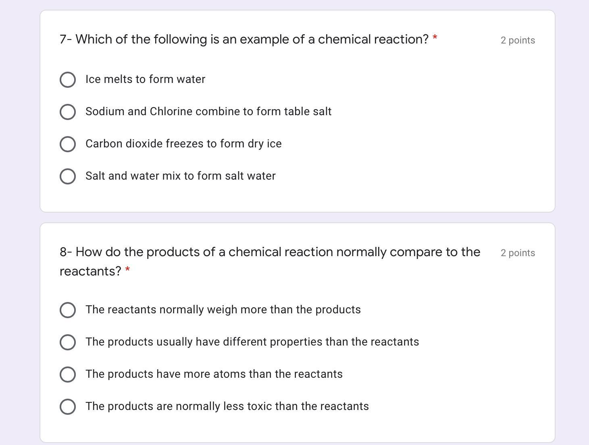Screen dimensions: 589x445
Task: Select 'Ice melts to form water' radio button
Action: click(68, 80)
